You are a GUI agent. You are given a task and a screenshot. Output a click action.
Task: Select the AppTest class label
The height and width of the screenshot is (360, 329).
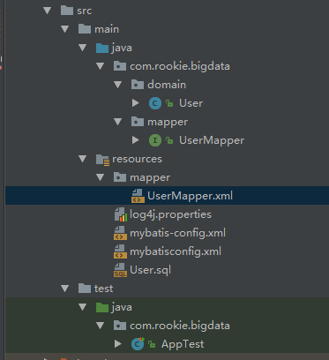tap(183, 344)
